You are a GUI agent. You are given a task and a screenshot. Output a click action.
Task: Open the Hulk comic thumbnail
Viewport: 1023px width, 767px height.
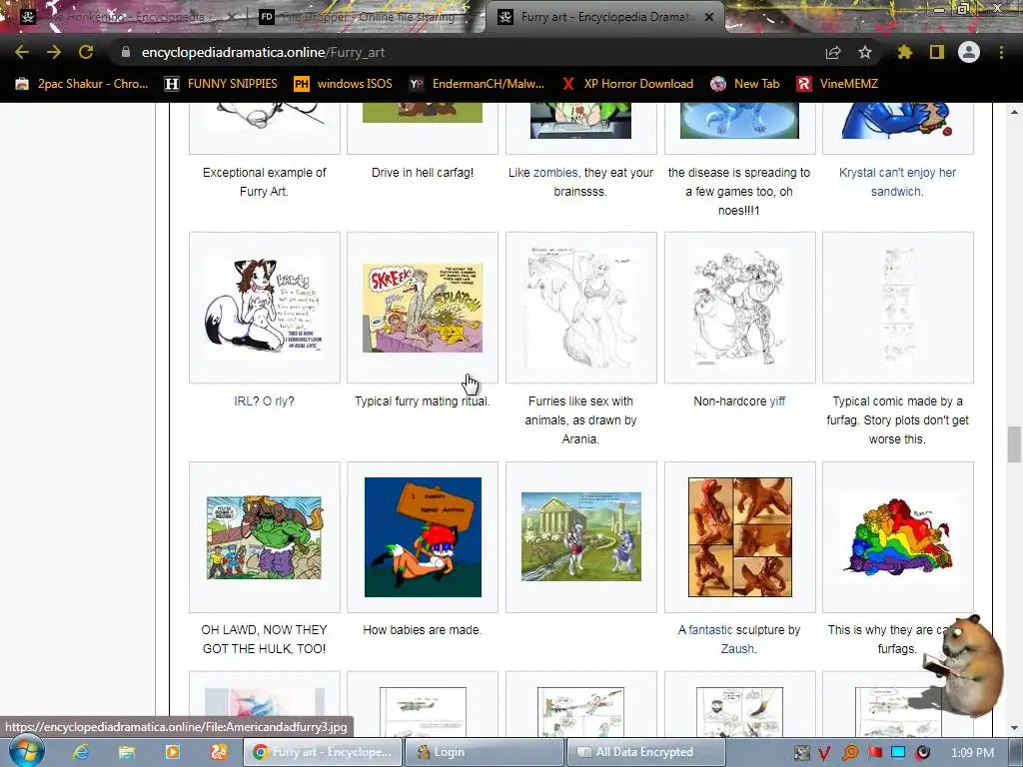tap(264, 537)
